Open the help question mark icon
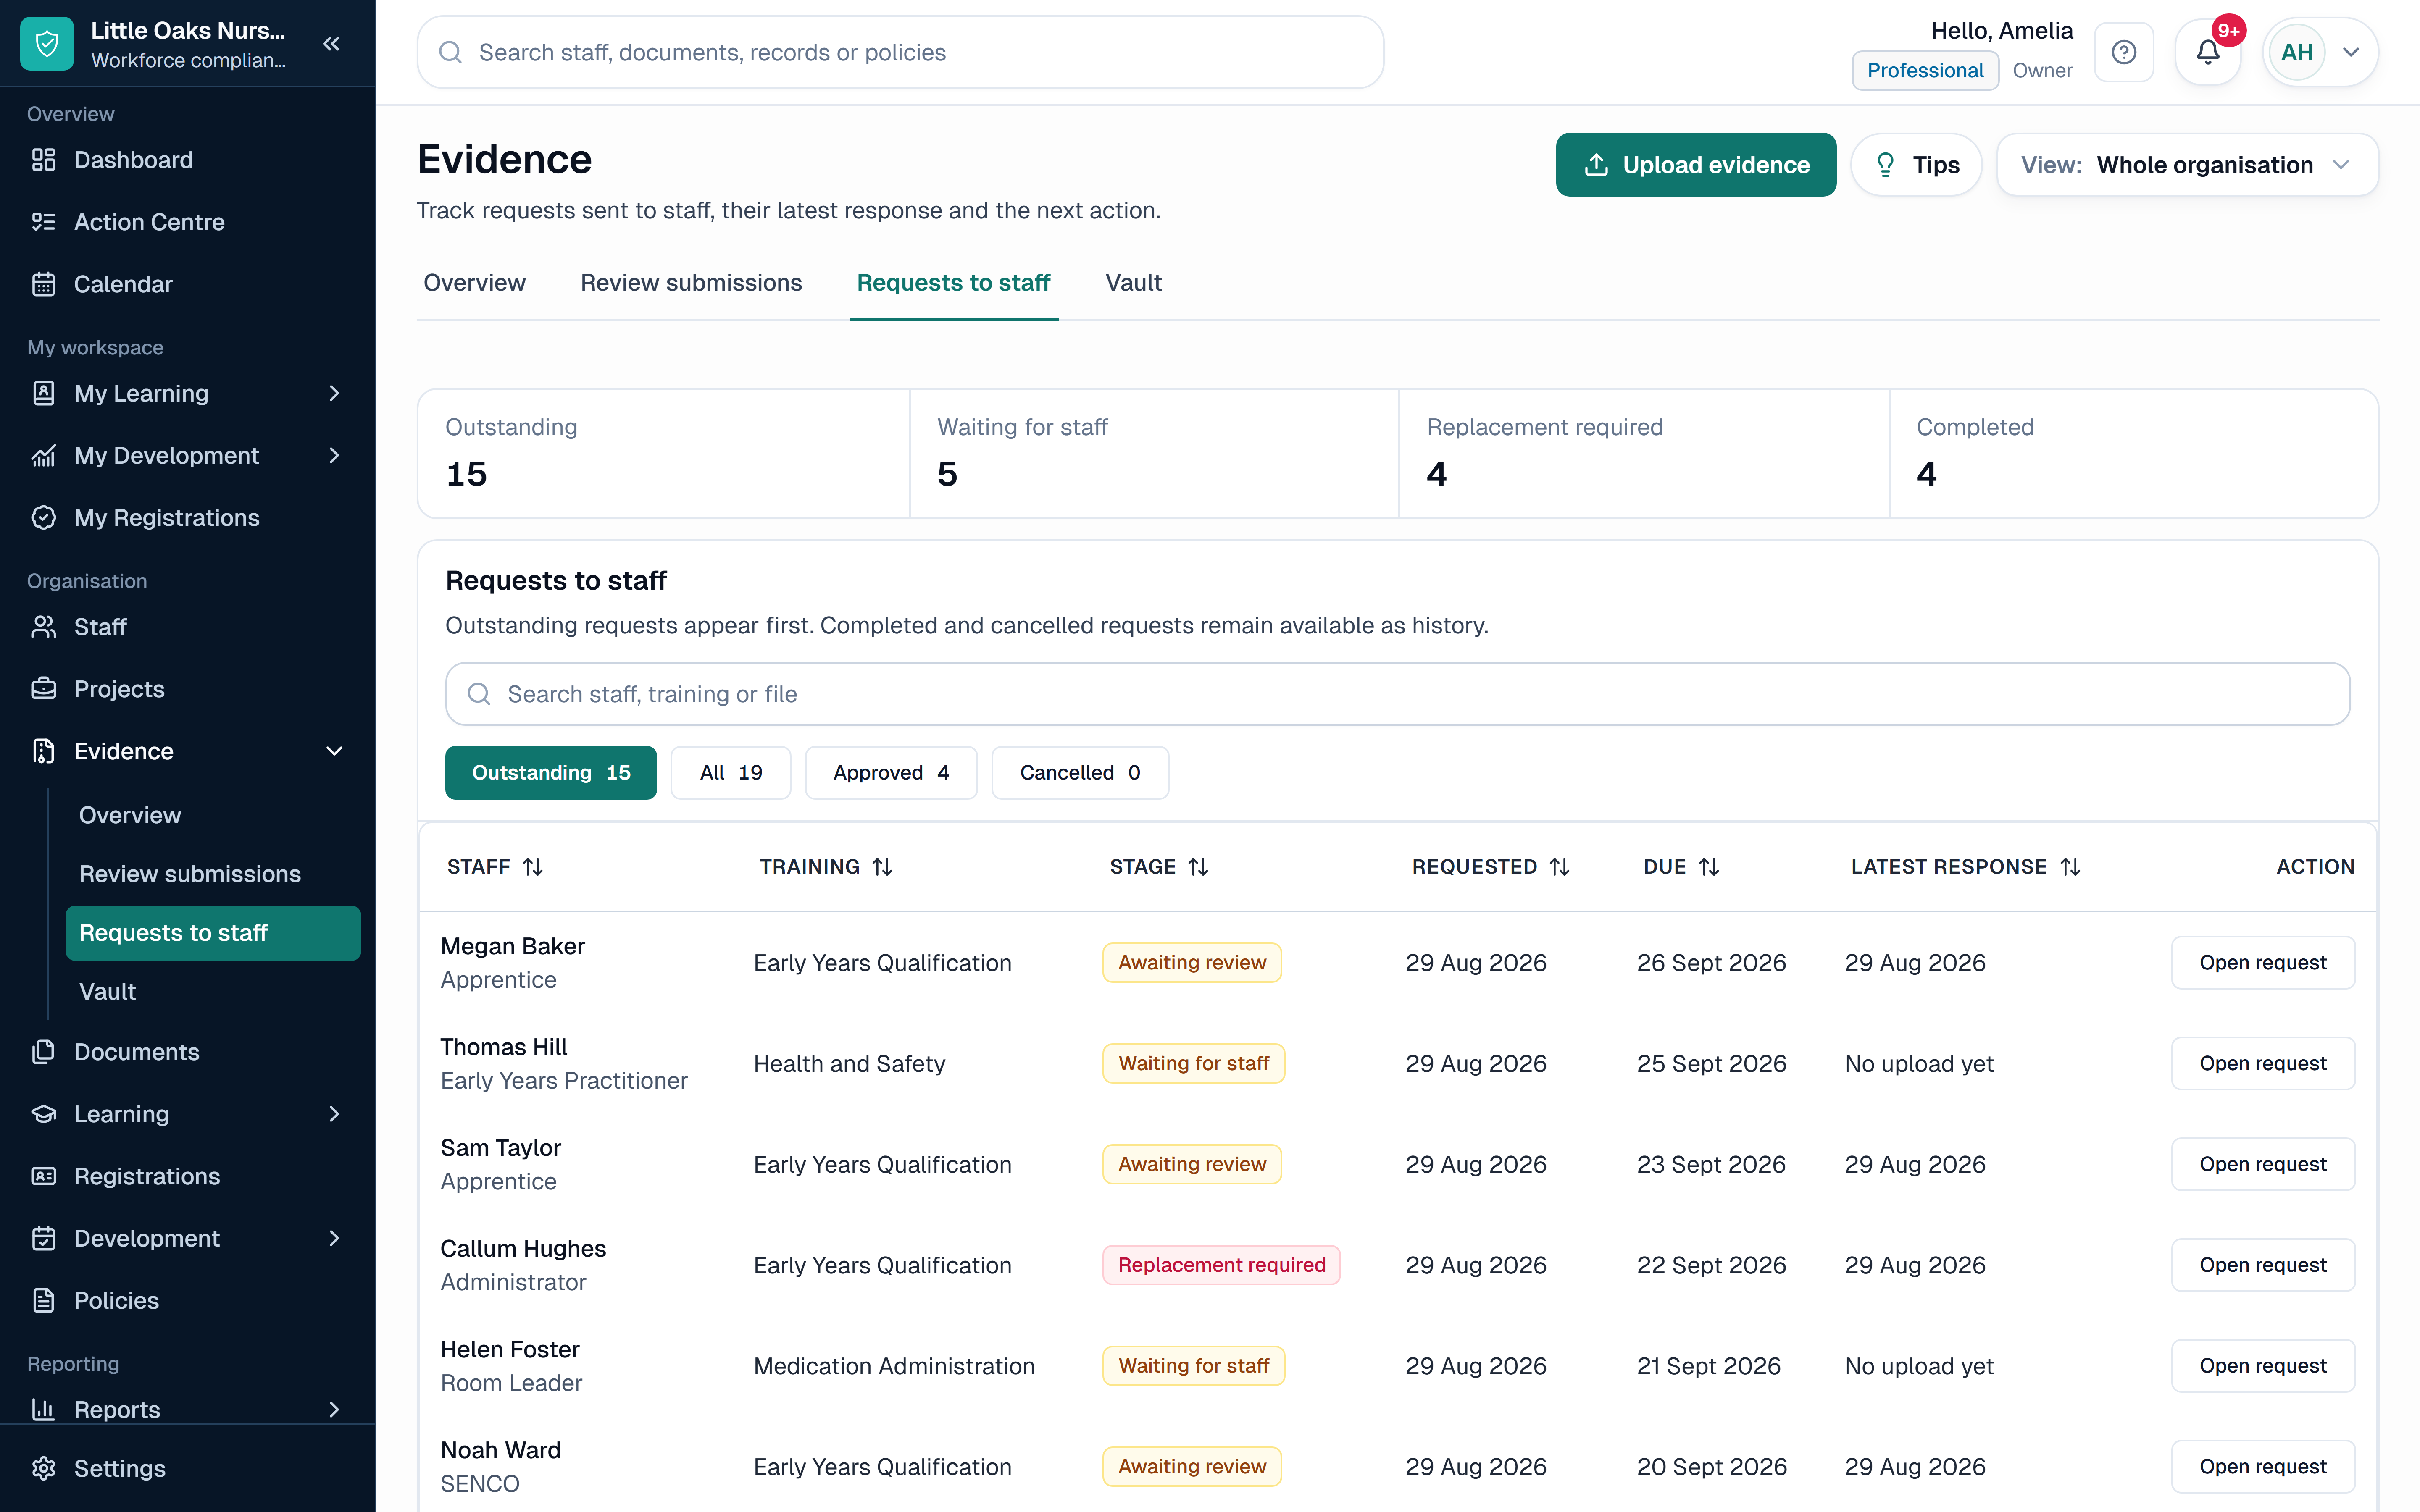The height and width of the screenshot is (1512, 2420). (2124, 52)
